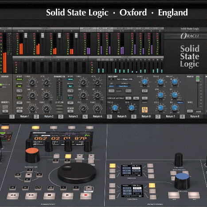
Task: Click the black knob above the blue monitor knob
Action: tap(179, 160)
